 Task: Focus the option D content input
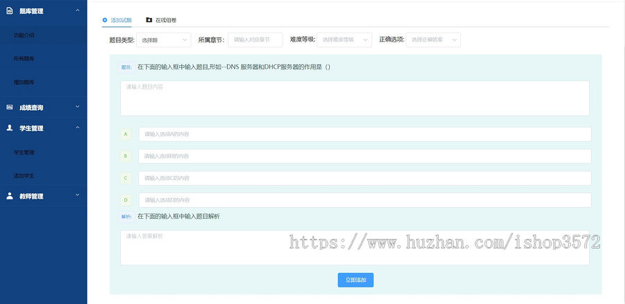pos(365,200)
